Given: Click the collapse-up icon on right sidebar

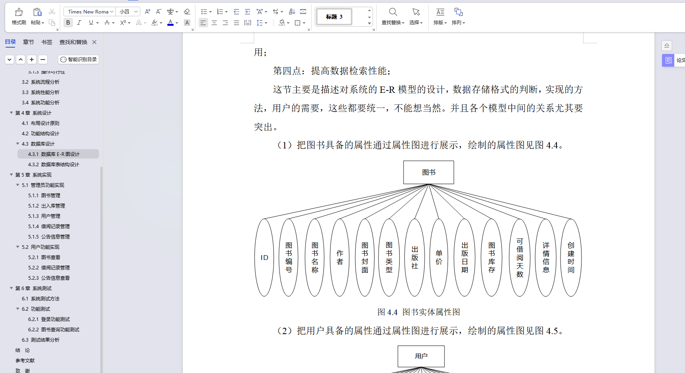Looking at the screenshot, I should [x=667, y=45].
